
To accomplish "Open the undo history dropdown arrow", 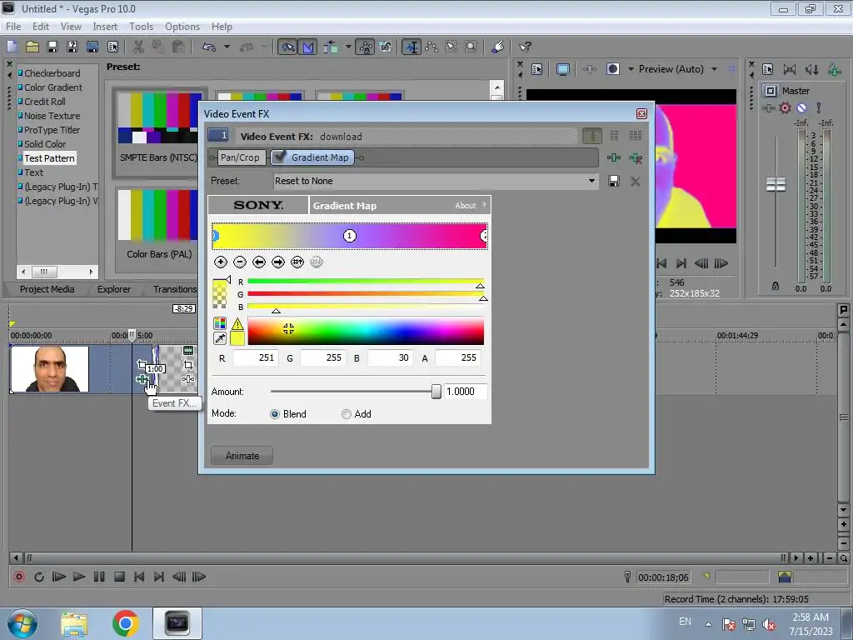I will (227, 47).
